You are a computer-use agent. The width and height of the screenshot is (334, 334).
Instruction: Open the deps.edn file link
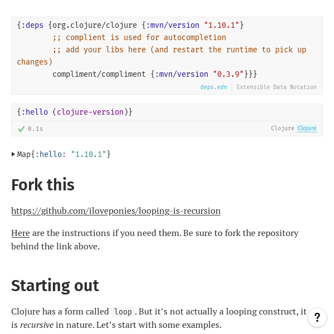tap(214, 87)
